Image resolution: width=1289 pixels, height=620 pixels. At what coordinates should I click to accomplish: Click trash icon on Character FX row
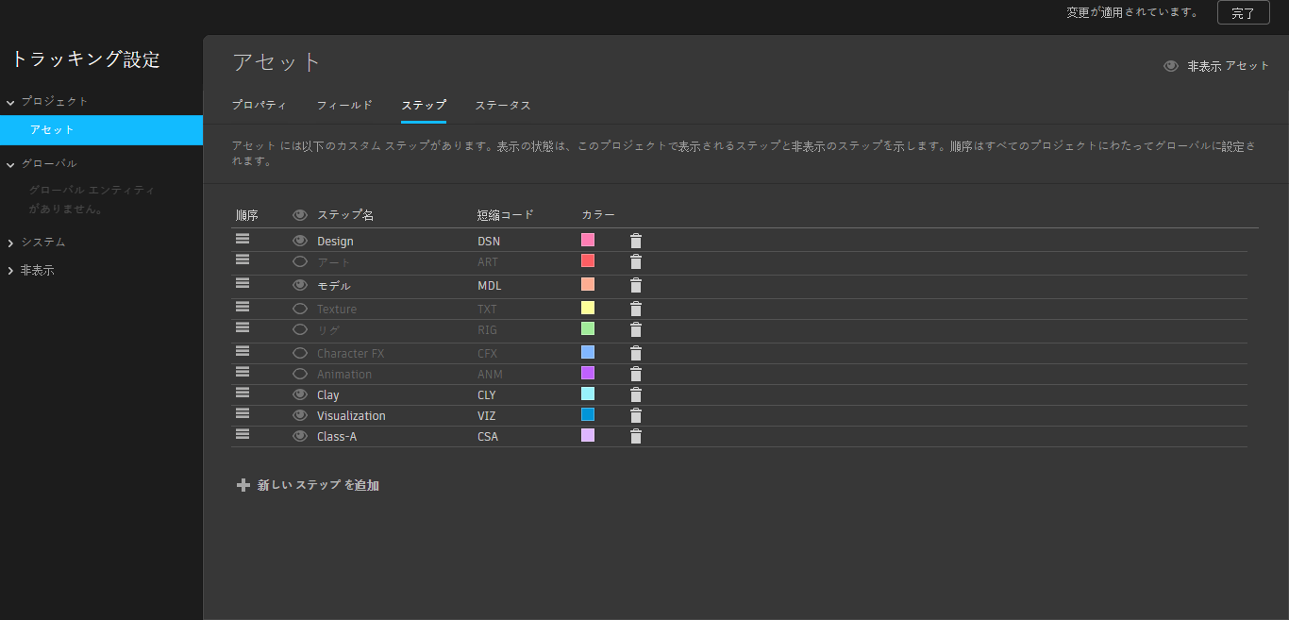click(636, 353)
